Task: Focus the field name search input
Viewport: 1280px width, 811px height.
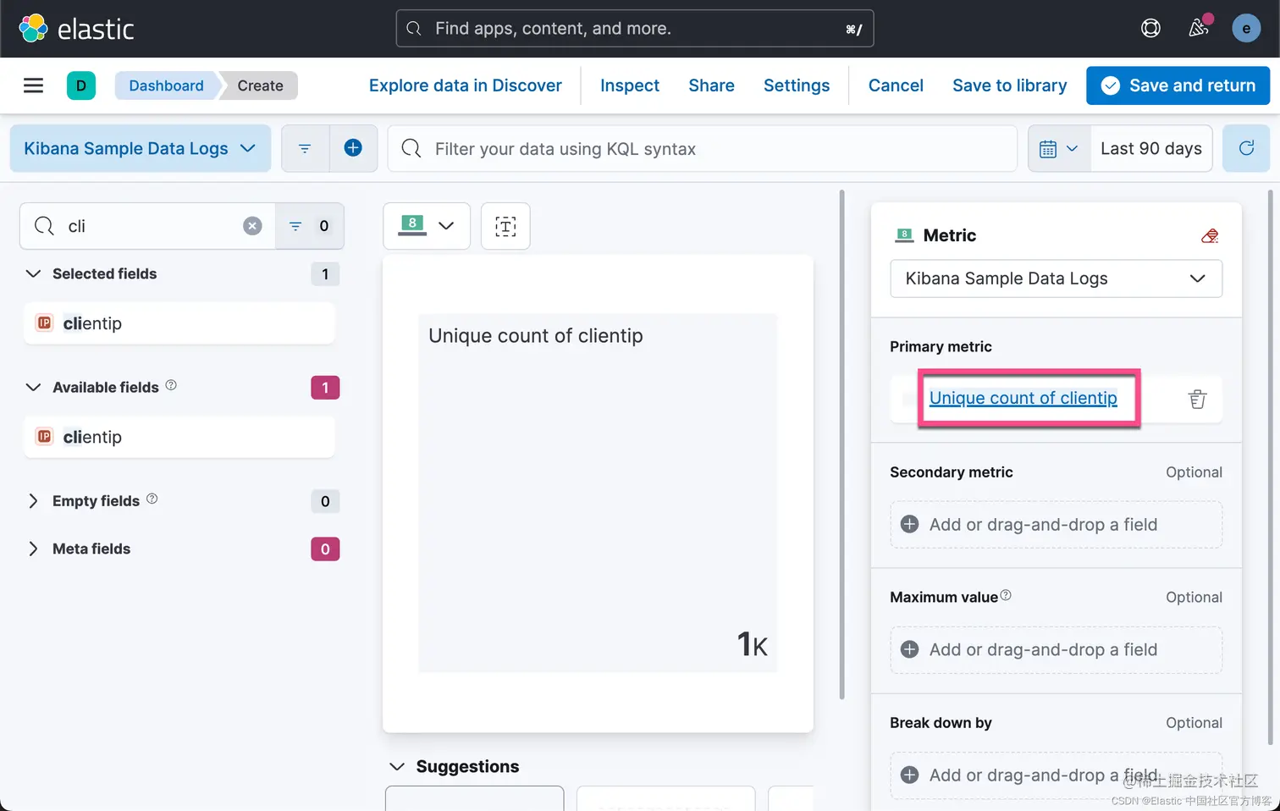Action: [148, 226]
